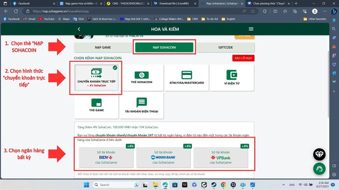The height and width of the screenshot is (190, 339).
Task: Reload the page with refresh icon
Action: (16, 11)
